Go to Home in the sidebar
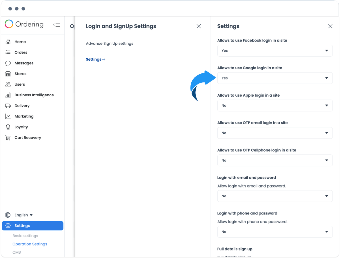Viewport: 340px width, 258px height. [20, 42]
